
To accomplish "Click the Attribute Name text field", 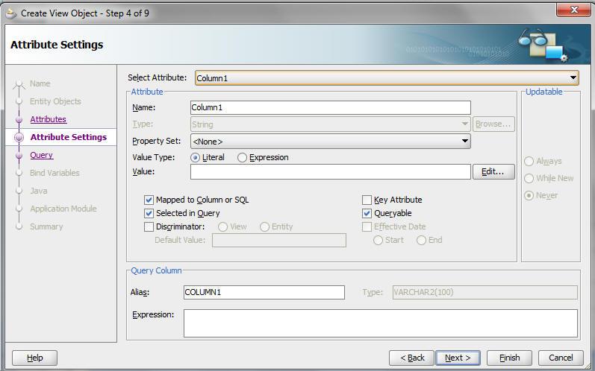I will (330, 107).
